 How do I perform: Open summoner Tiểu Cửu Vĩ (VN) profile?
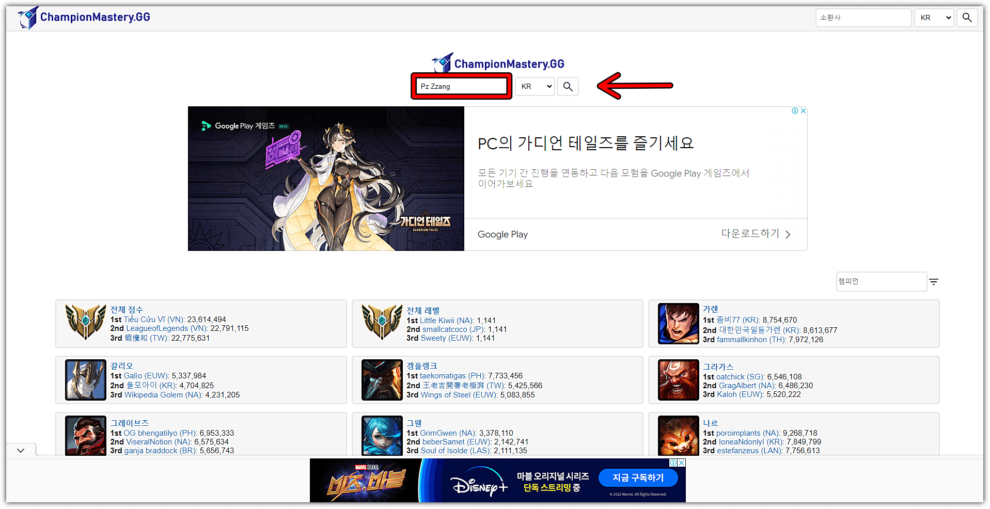[x=154, y=320]
